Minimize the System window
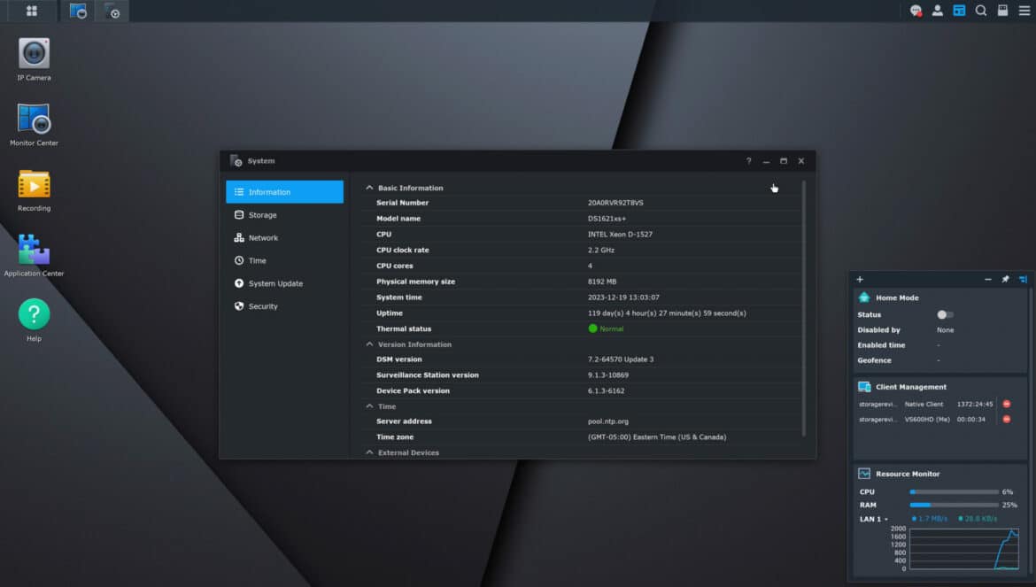1036x587 pixels. coord(766,161)
